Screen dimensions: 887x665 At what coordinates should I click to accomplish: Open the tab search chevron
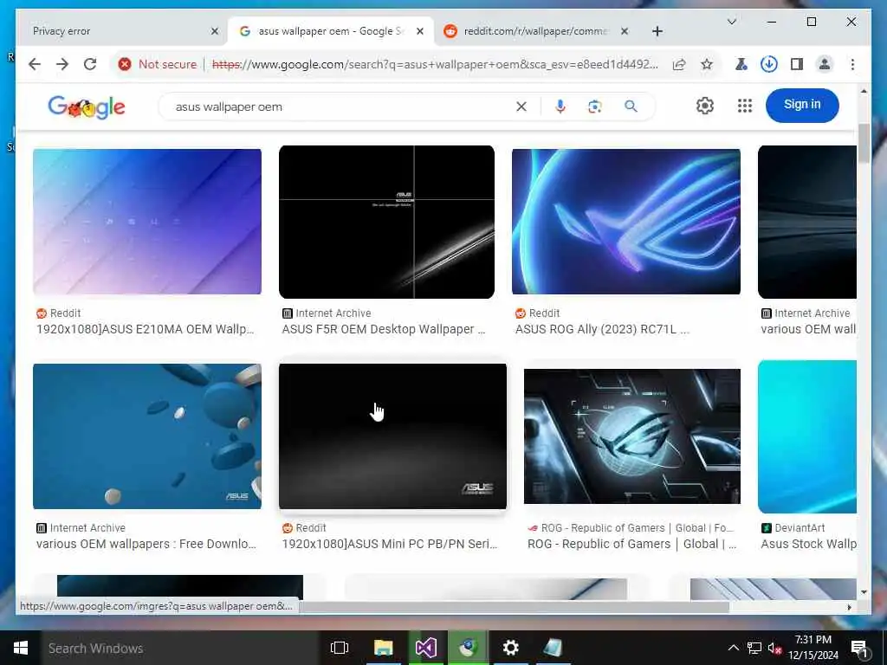click(x=731, y=22)
